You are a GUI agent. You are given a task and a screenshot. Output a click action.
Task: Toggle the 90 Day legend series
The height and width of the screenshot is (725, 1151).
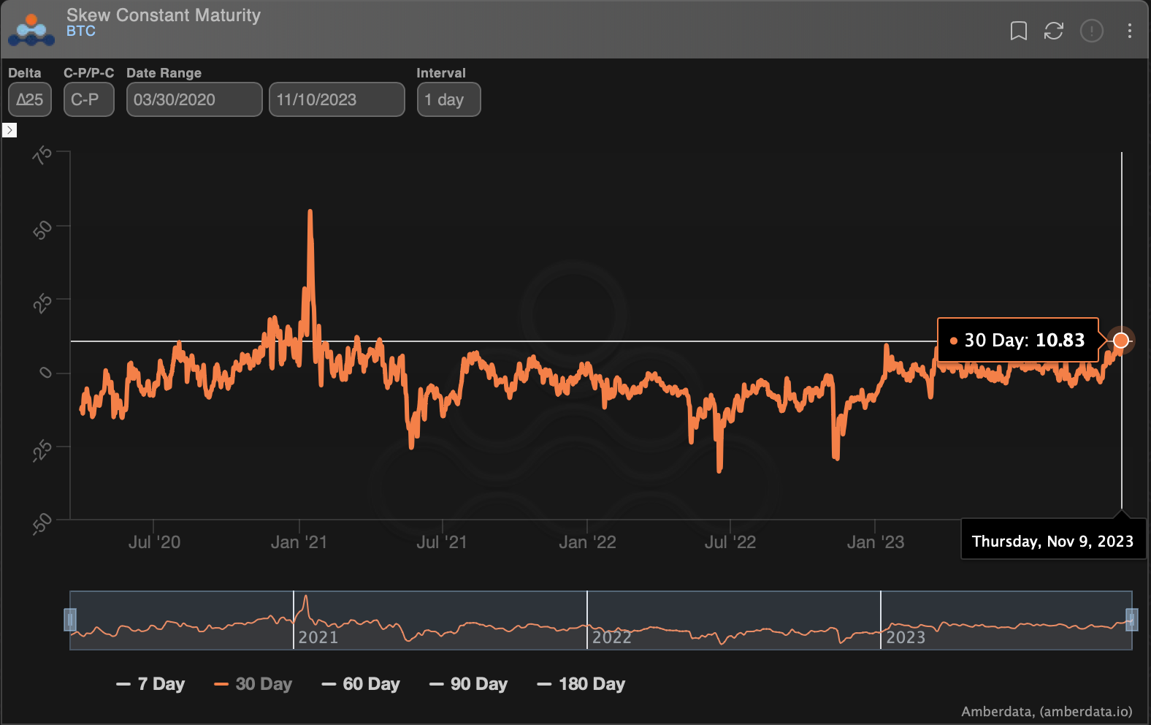click(468, 684)
